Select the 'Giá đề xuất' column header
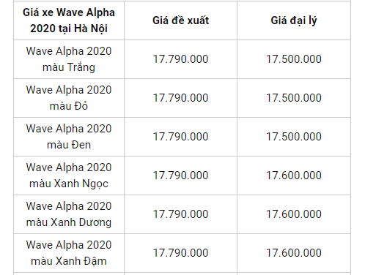The width and height of the screenshot is (365, 275). coord(180,20)
